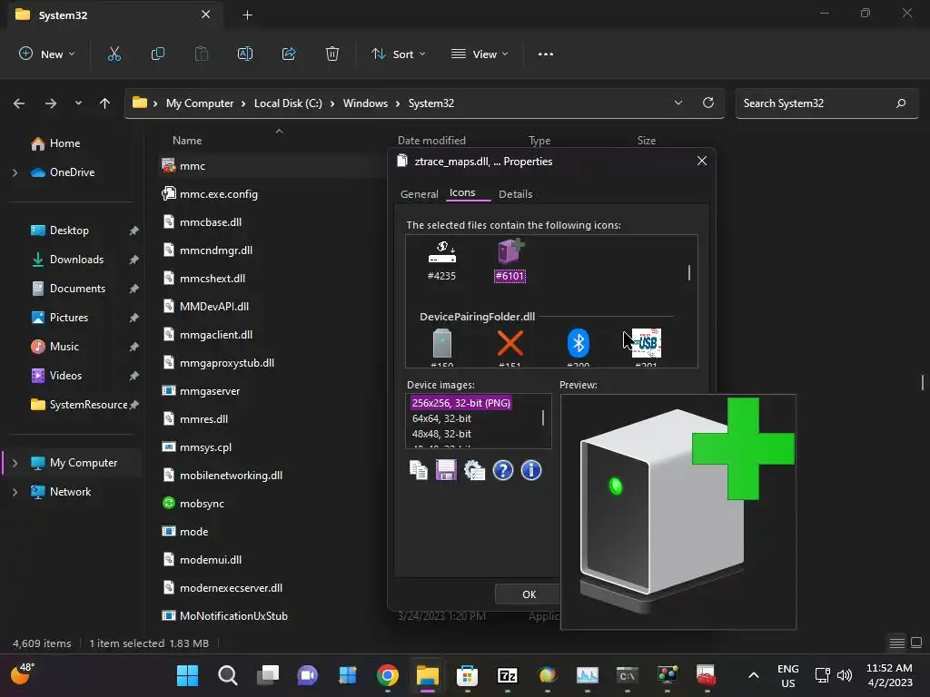Open the View dropdown menu
This screenshot has width=930, height=697.
click(480, 54)
